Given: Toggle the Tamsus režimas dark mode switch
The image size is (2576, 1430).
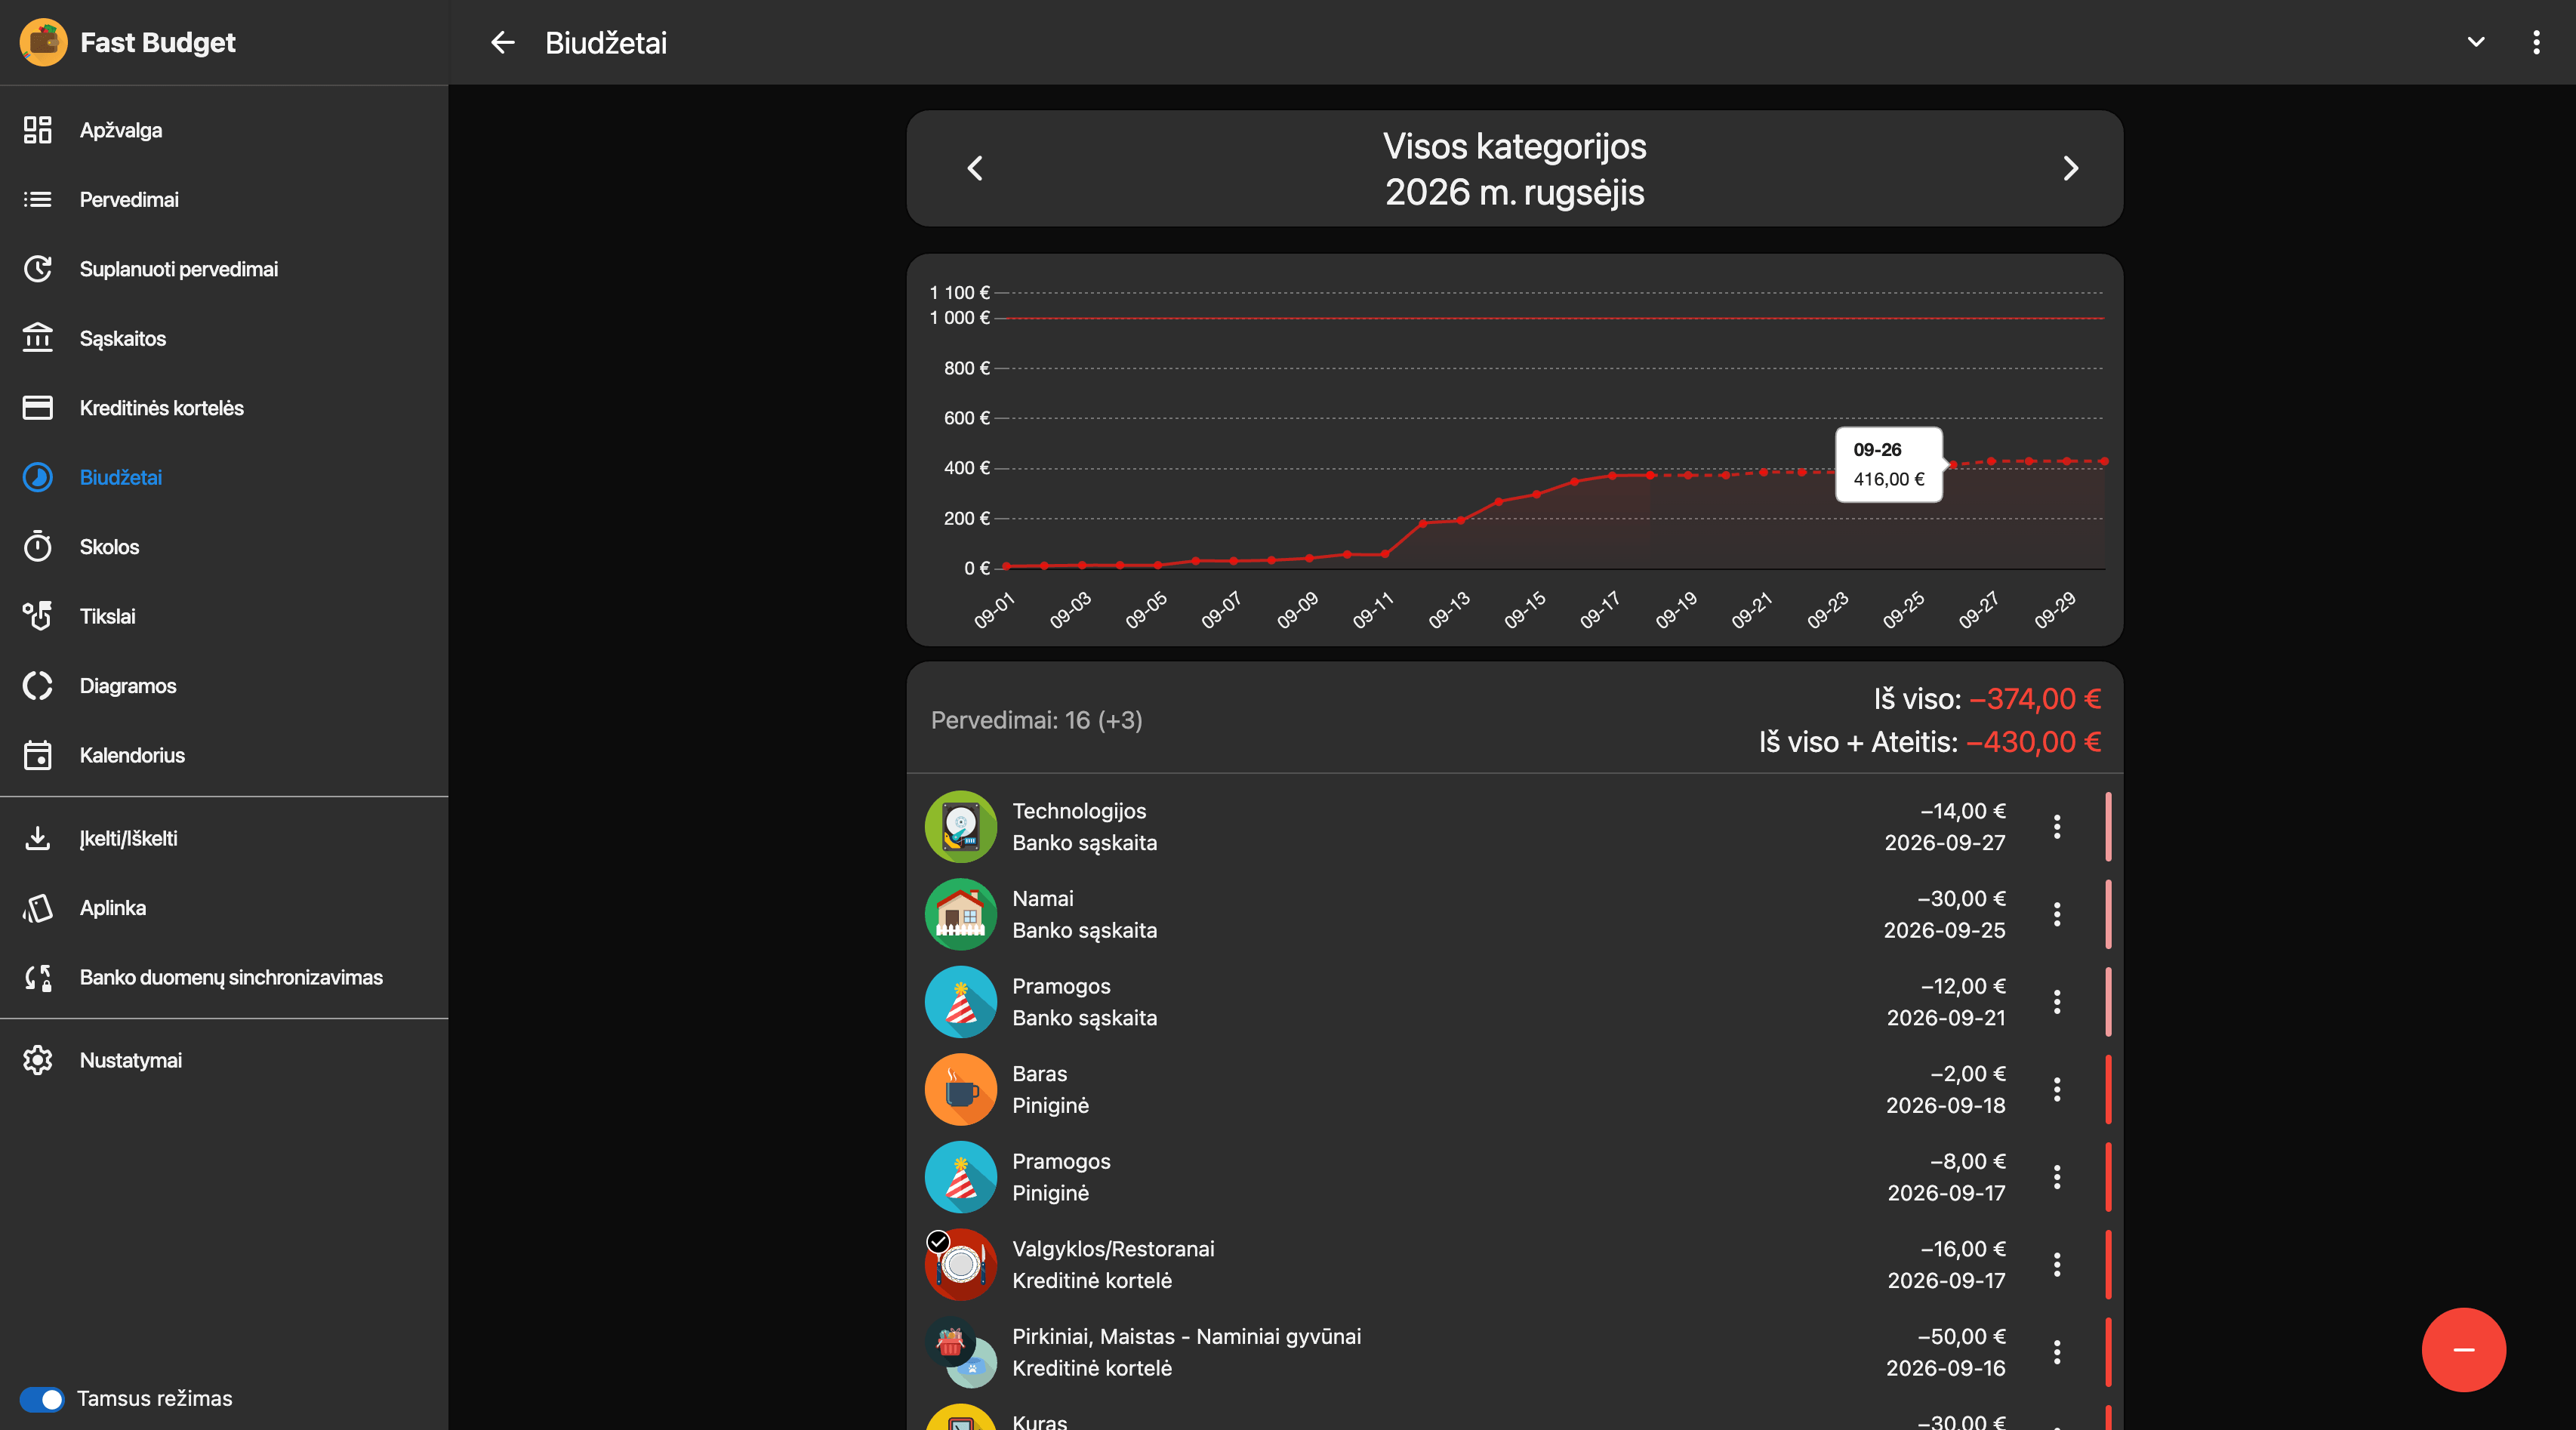Looking at the screenshot, I should pyautogui.click(x=42, y=1399).
